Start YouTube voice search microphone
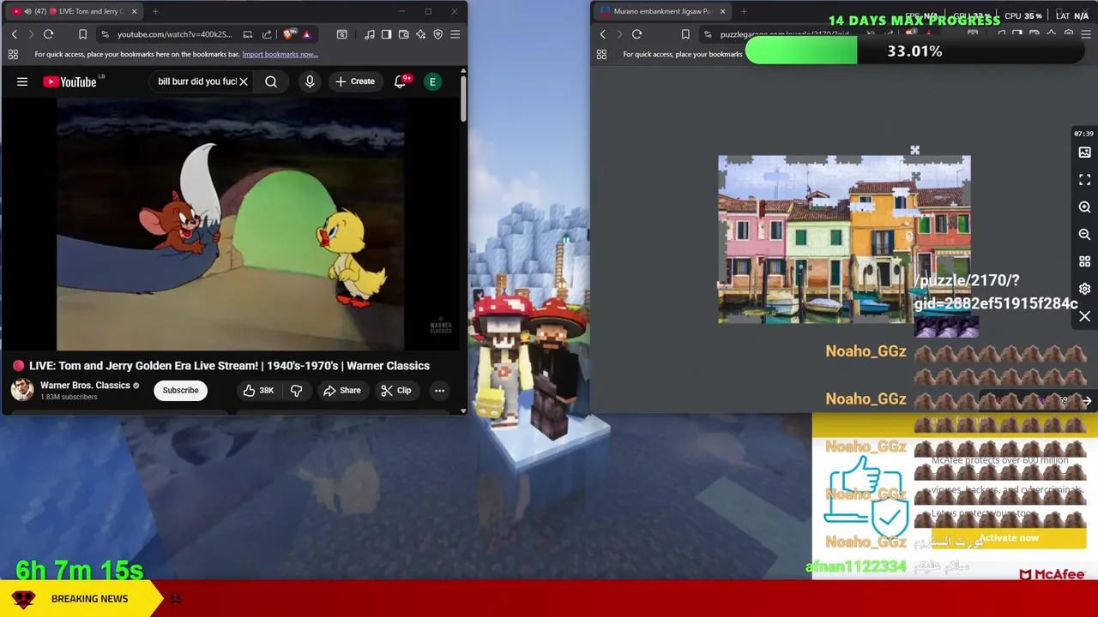This screenshot has width=1098, height=617. coord(310,81)
